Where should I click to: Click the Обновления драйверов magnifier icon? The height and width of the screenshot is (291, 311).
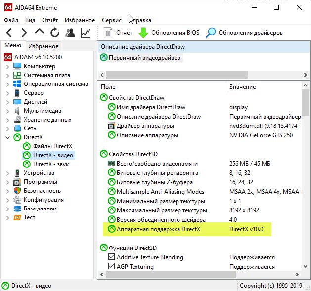pos(211,33)
